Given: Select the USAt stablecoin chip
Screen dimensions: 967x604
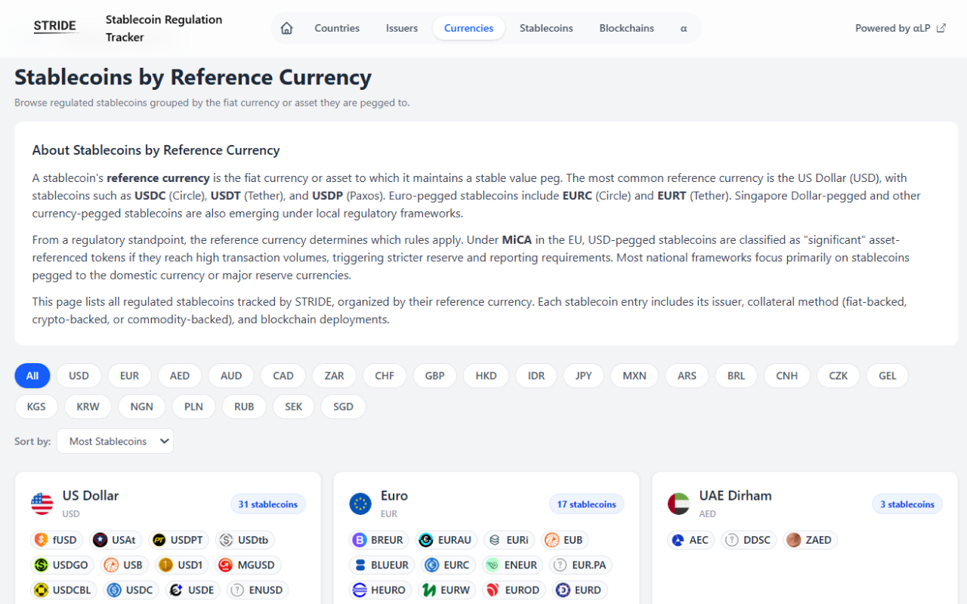Looking at the screenshot, I should click(x=116, y=540).
